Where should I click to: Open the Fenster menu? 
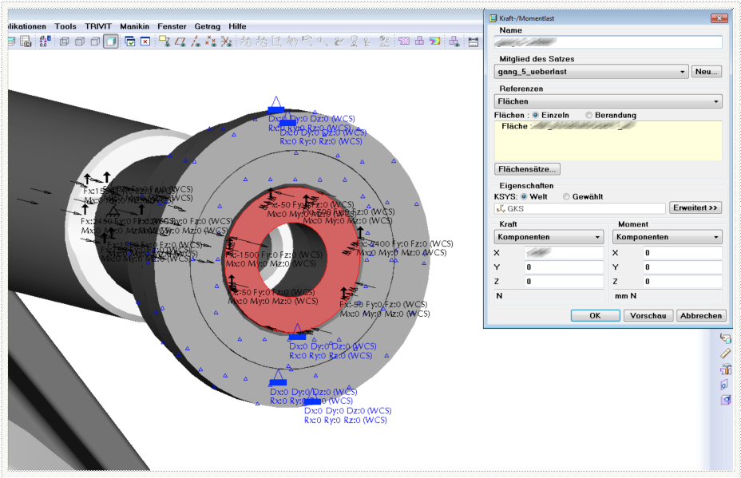pos(172,26)
